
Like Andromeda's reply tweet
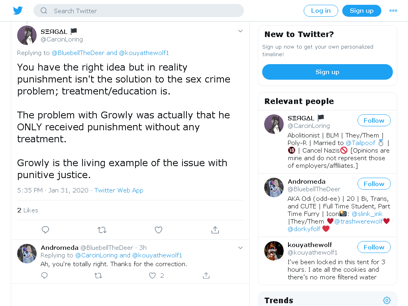point(152,276)
